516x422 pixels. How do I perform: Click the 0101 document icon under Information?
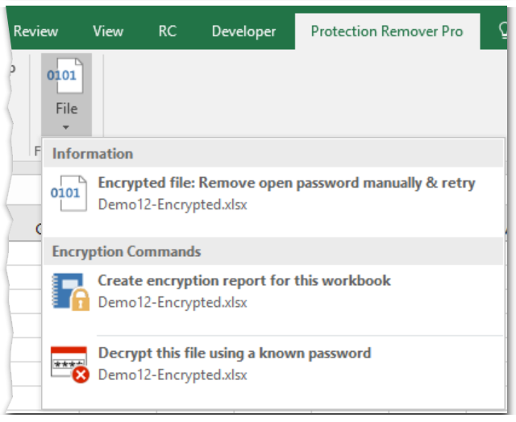(69, 193)
